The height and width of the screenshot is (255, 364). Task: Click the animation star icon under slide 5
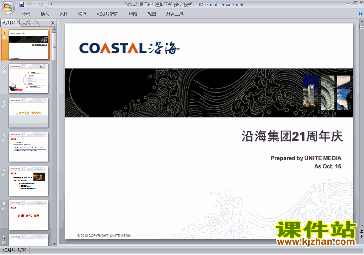[x=4, y=174]
